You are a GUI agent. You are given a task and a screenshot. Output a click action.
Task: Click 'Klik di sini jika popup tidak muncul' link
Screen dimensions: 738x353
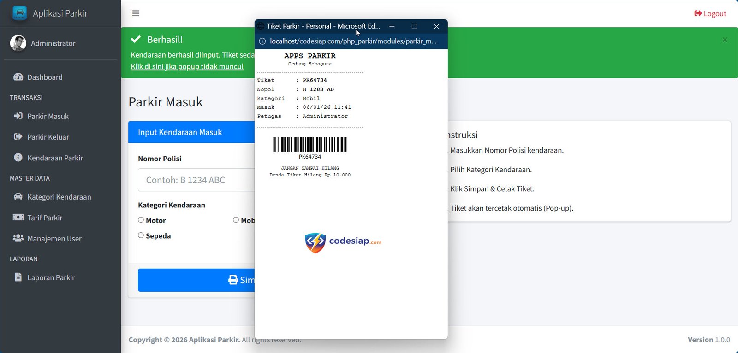click(x=187, y=66)
